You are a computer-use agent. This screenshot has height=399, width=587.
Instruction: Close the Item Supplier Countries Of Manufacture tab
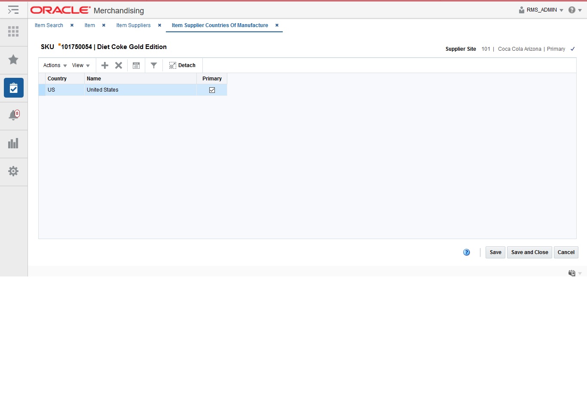pyautogui.click(x=277, y=25)
